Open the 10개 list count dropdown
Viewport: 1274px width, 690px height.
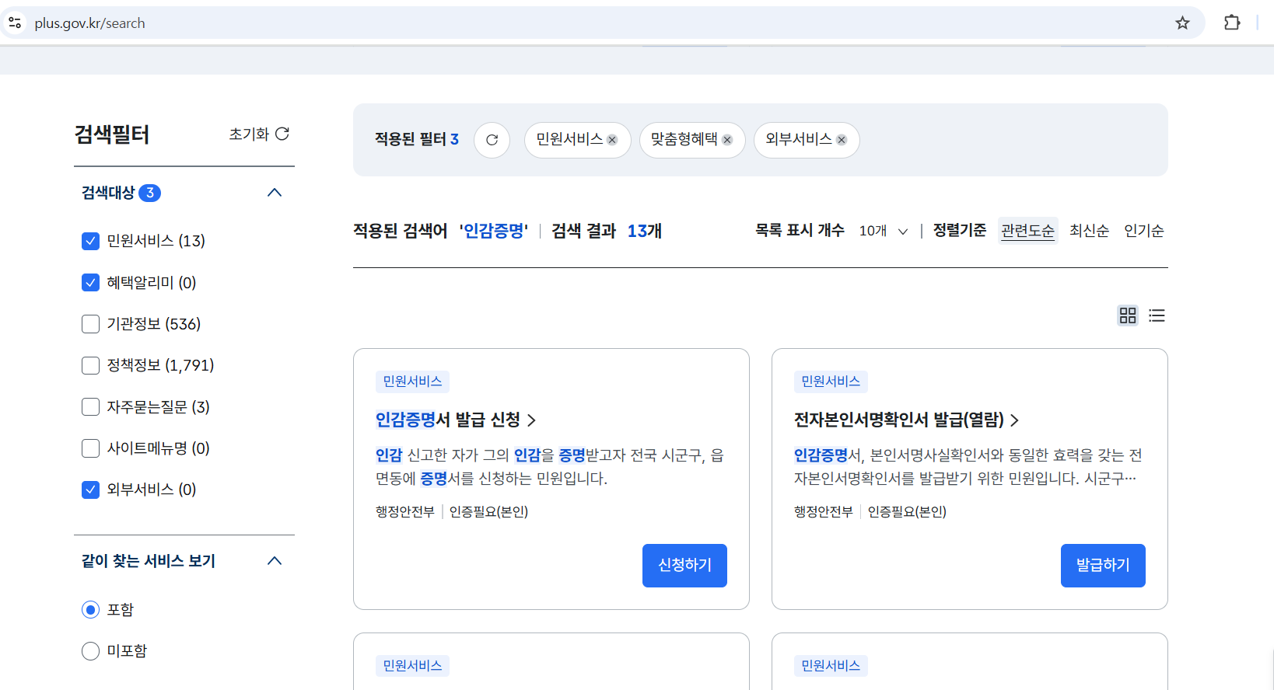coord(884,231)
